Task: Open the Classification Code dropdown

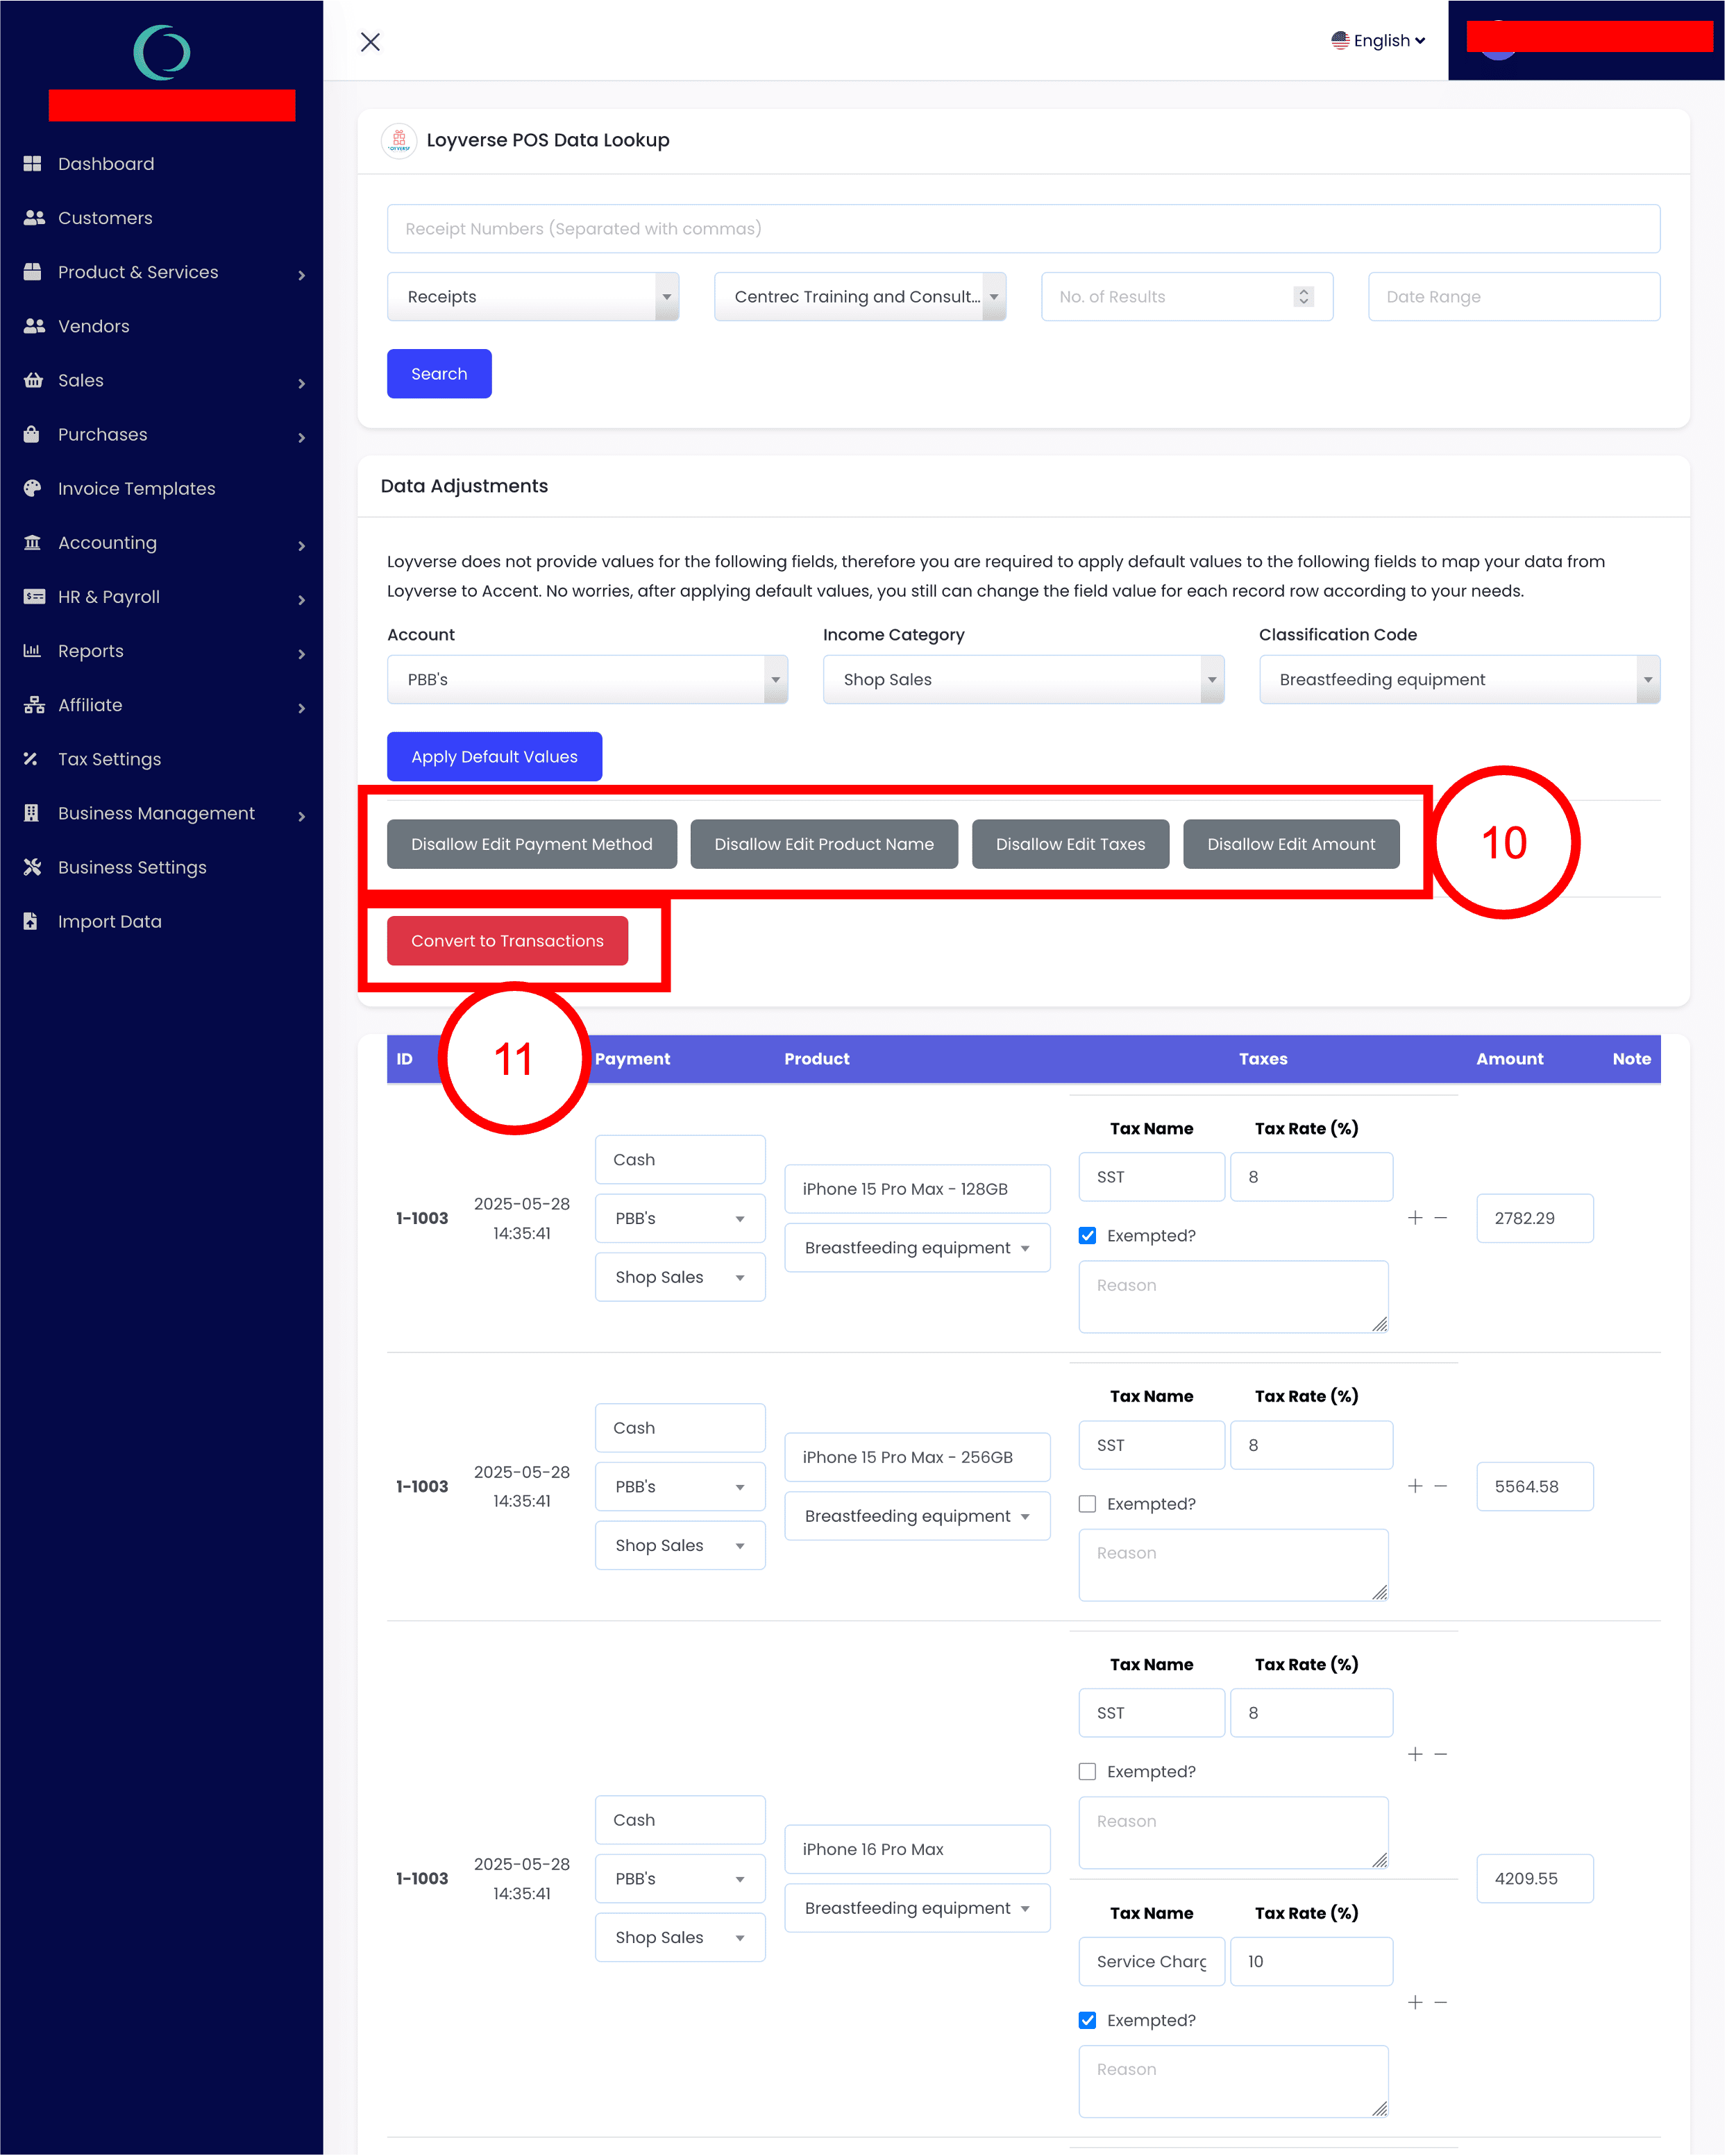Action: [1459, 680]
